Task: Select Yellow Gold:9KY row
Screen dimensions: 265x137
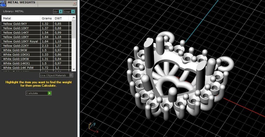Action: 36,24
